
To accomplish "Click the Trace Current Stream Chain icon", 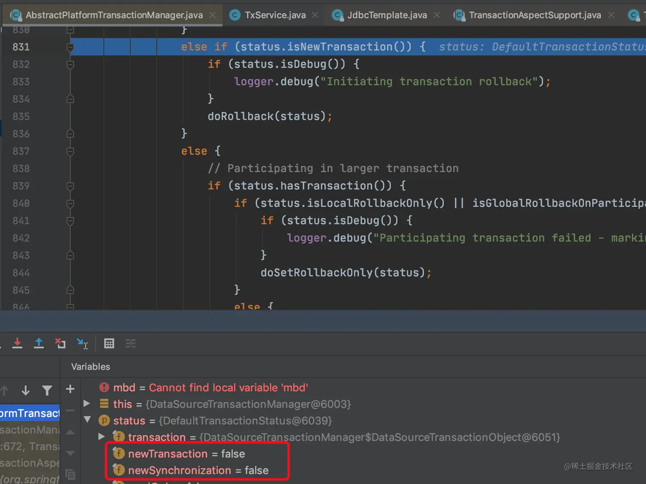I will click(131, 343).
